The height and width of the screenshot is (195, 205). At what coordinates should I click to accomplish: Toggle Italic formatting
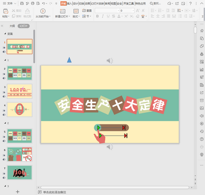tap(102, 16)
